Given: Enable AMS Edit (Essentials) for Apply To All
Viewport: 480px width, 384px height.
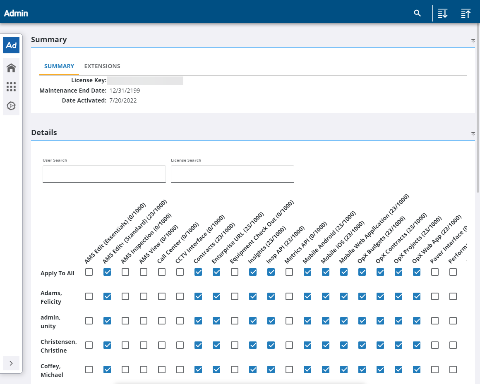Looking at the screenshot, I should 89,272.
